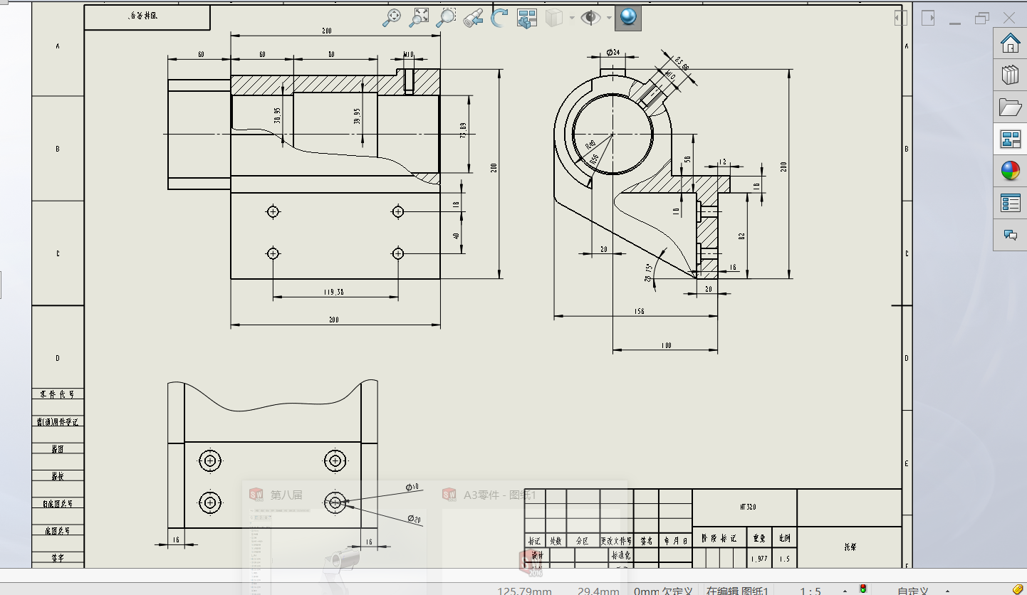Click the Zoom to Fit icon

[392, 18]
